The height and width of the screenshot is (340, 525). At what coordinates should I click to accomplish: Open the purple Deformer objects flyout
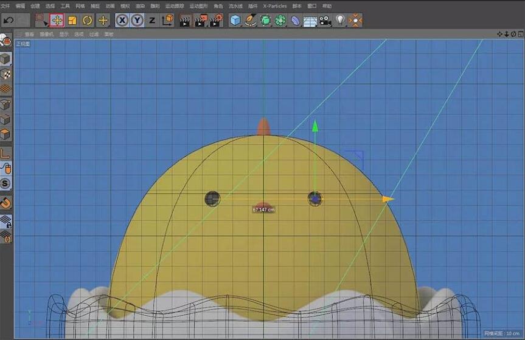pos(295,21)
